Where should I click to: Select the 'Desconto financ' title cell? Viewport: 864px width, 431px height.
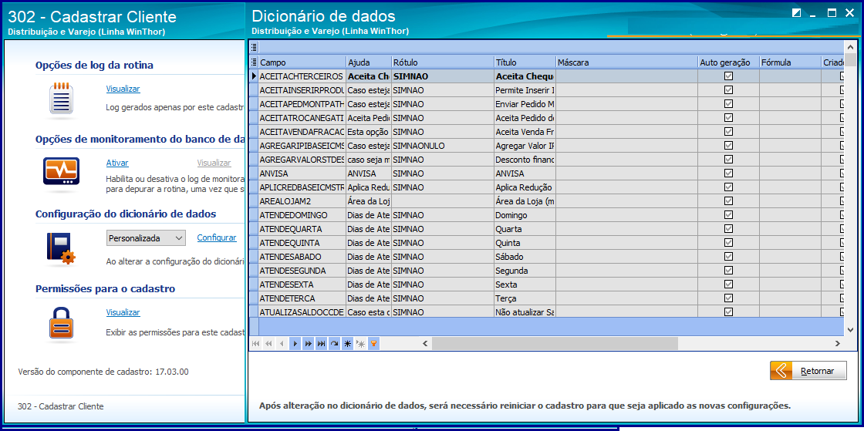(525, 160)
